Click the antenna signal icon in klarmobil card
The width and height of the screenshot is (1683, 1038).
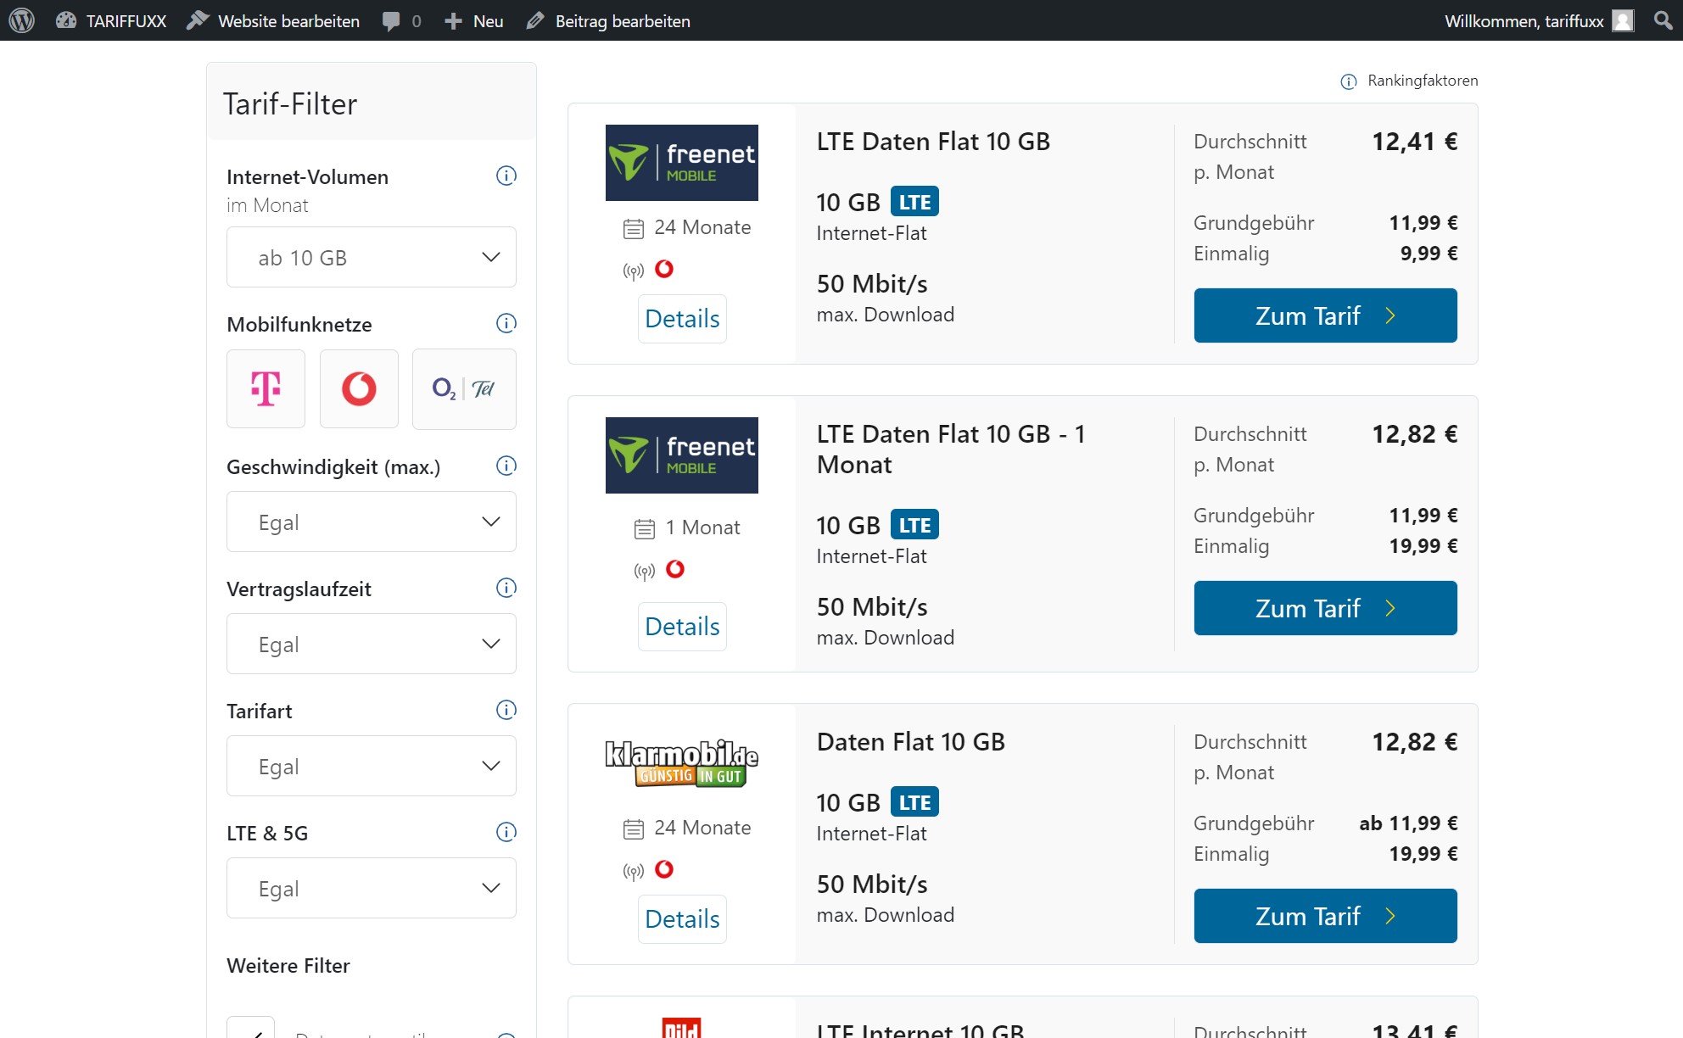coord(634,872)
